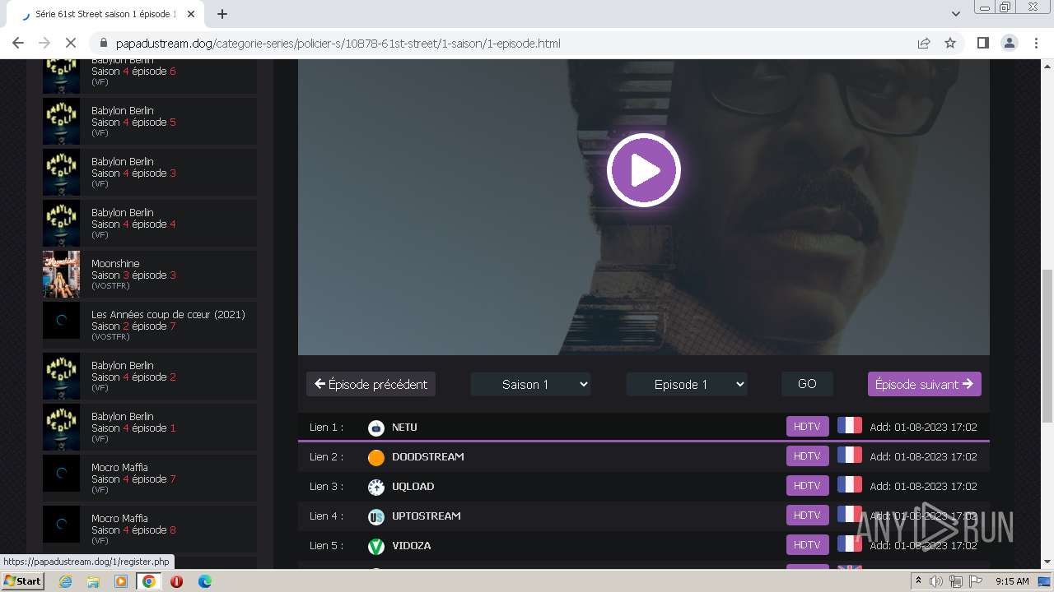Select the Lien 1 NETU link
The width and height of the screenshot is (1054, 592).
tap(643, 428)
